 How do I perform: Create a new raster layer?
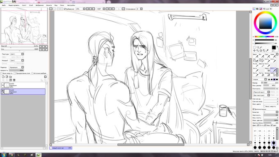click(3, 77)
